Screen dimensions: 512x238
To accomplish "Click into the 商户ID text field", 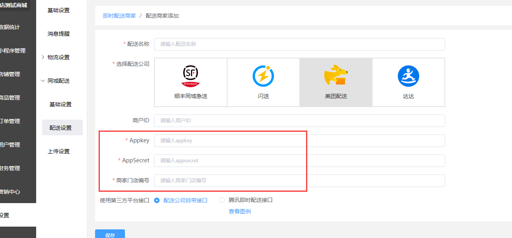I will tap(299, 121).
